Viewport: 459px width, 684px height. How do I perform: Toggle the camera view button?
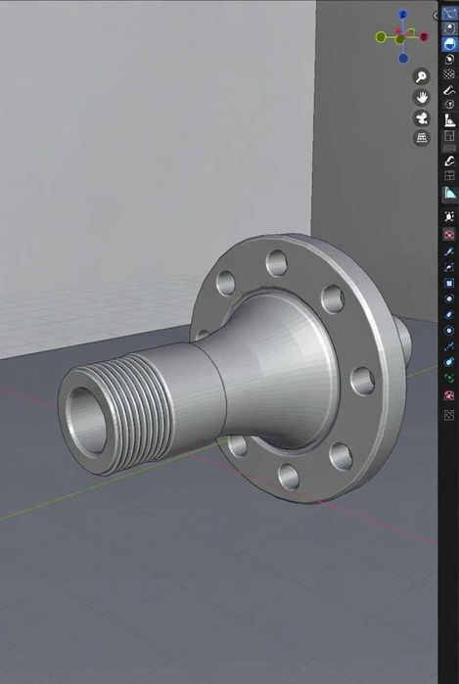422,117
